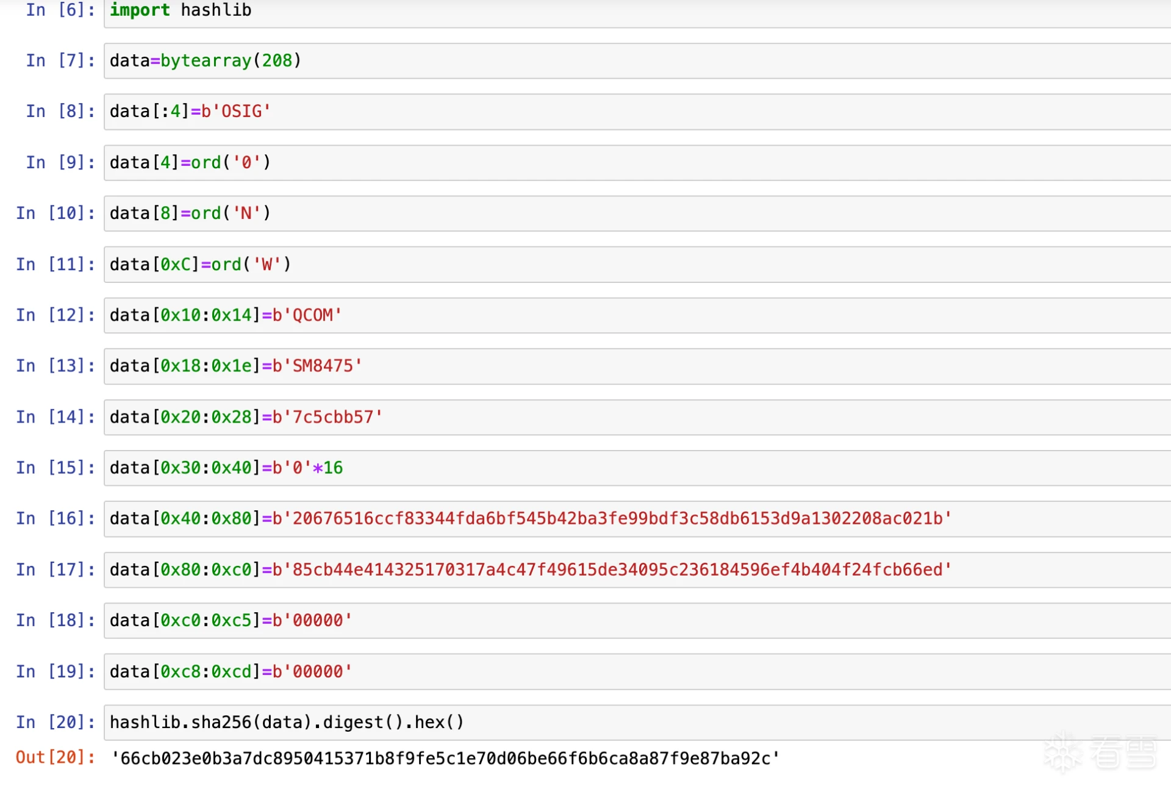The height and width of the screenshot is (789, 1171).
Task: Select the data[0xc8:0xcd] cell
Action: coord(637,671)
